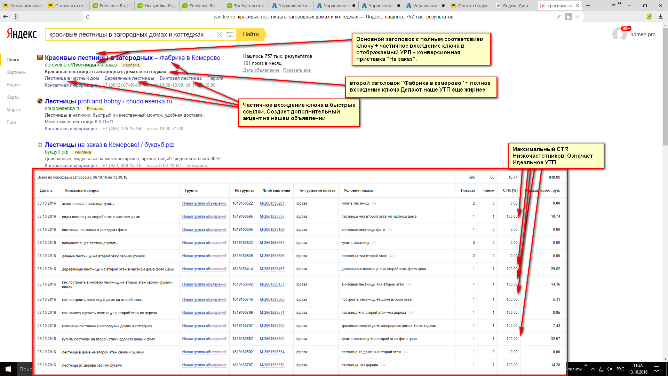Open Windows Start menu
This screenshot has width=668, height=376.
point(8,369)
